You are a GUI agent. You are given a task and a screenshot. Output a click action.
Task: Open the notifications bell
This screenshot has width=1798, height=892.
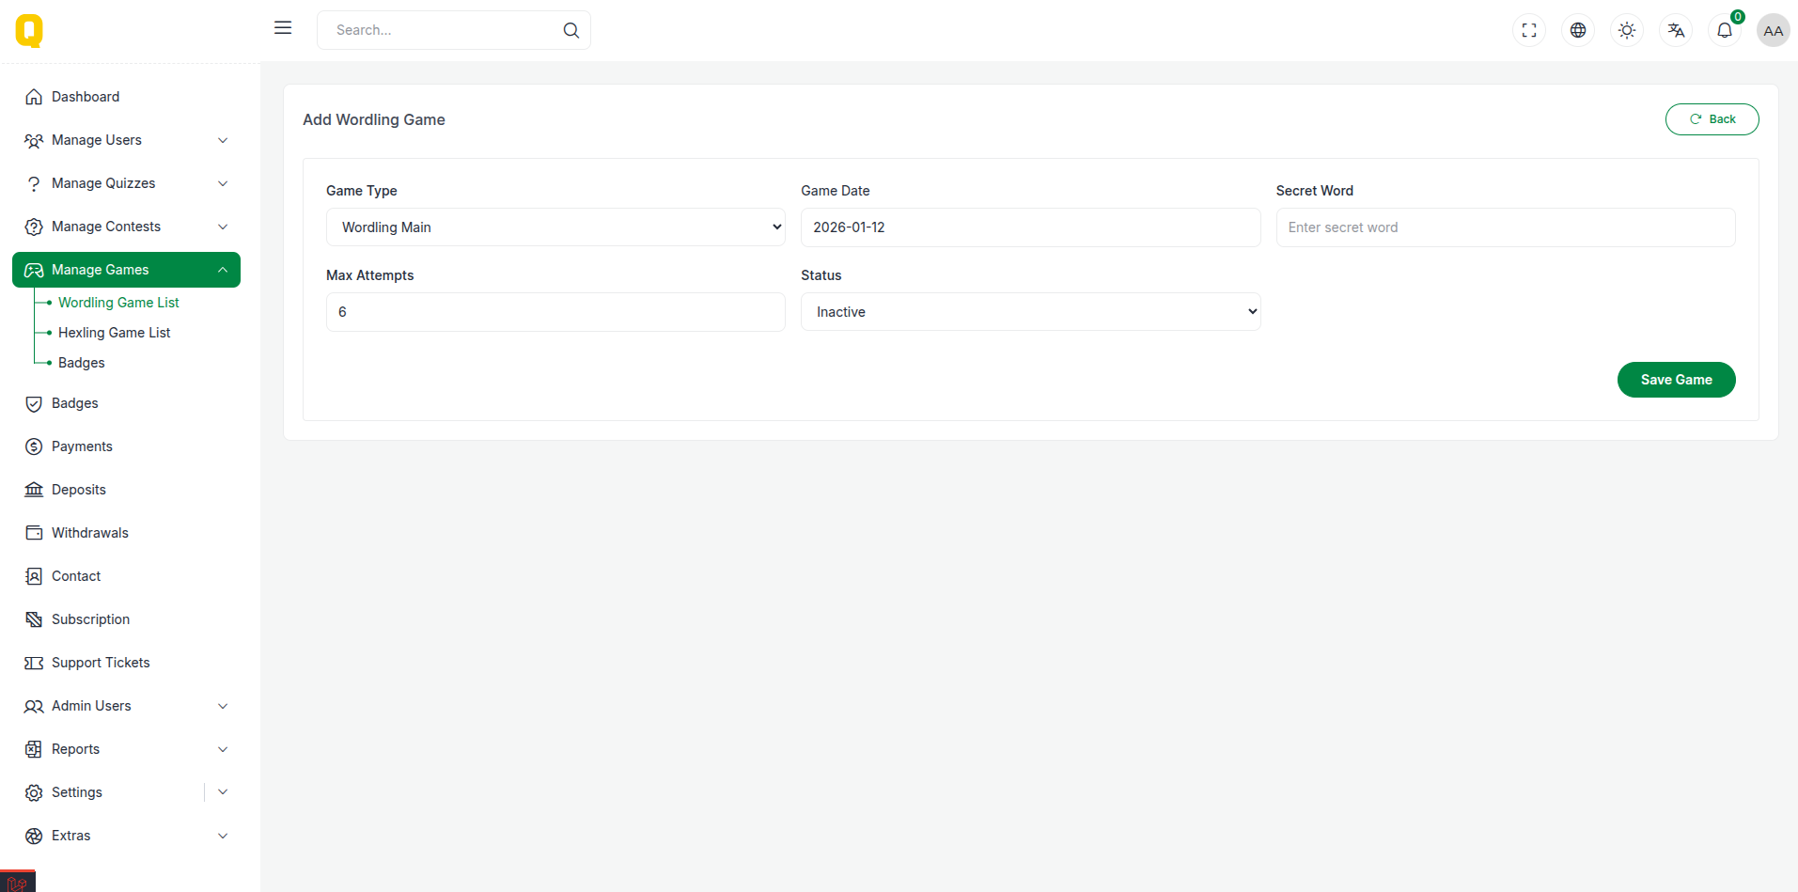1725,30
